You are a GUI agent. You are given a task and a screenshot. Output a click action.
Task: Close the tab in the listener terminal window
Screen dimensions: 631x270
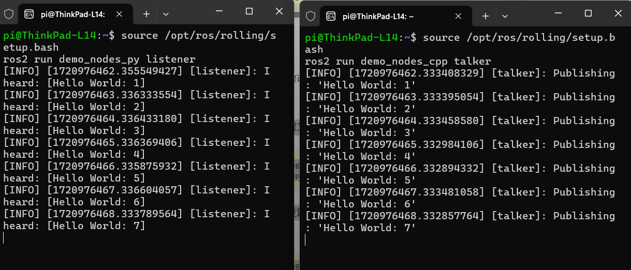click(x=123, y=14)
